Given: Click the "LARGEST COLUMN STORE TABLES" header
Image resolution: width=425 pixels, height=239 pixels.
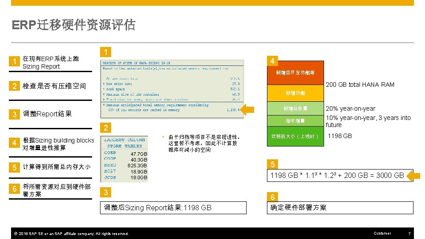Looking at the screenshot, I should click(124, 143).
